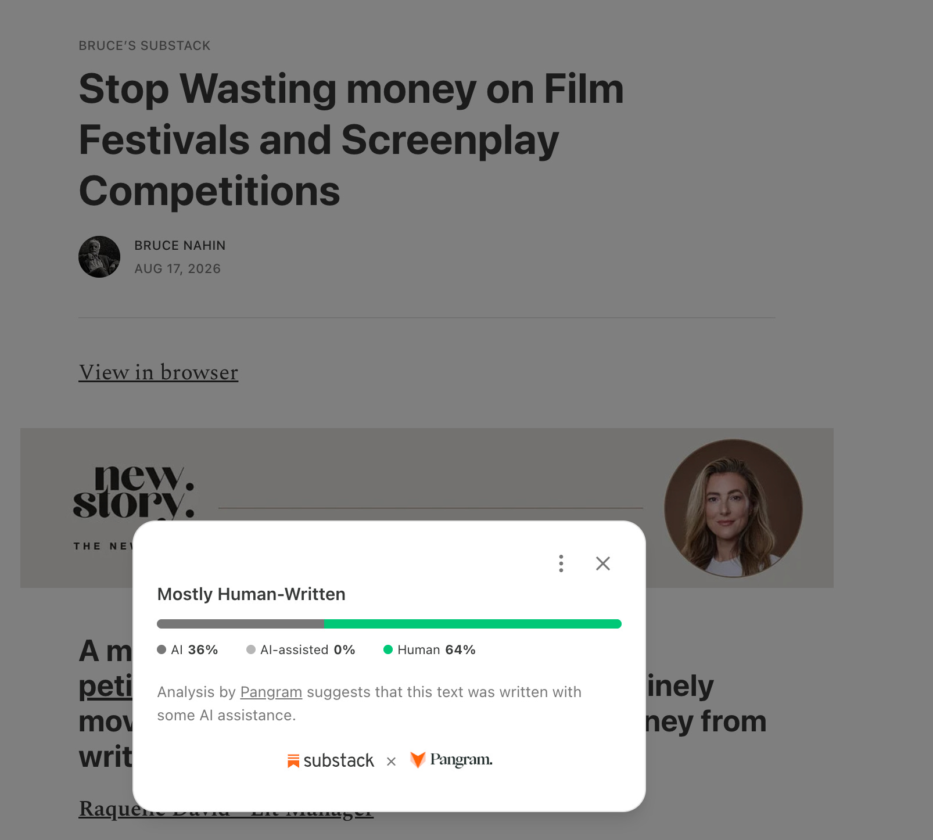Click the BRUCE NAHIN author name
This screenshot has height=840, width=933.
180,245
